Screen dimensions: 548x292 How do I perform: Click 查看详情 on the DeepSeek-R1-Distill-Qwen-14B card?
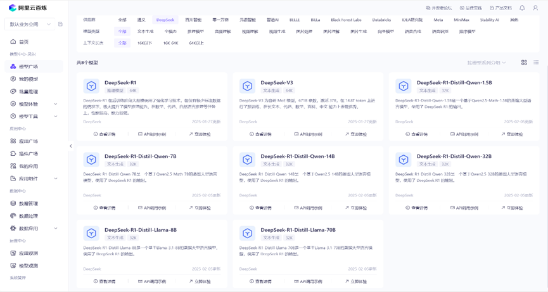(261, 208)
